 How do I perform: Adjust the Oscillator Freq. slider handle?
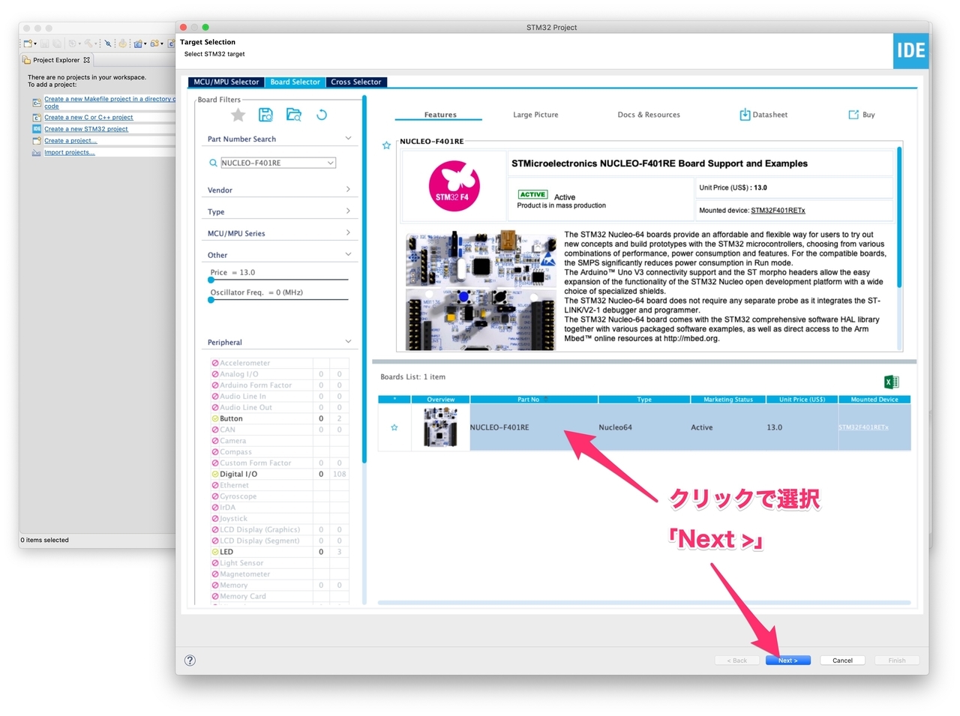point(211,300)
